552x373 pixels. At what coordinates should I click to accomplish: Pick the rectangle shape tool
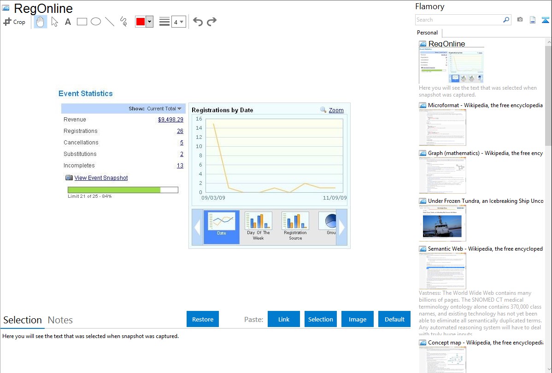82,22
